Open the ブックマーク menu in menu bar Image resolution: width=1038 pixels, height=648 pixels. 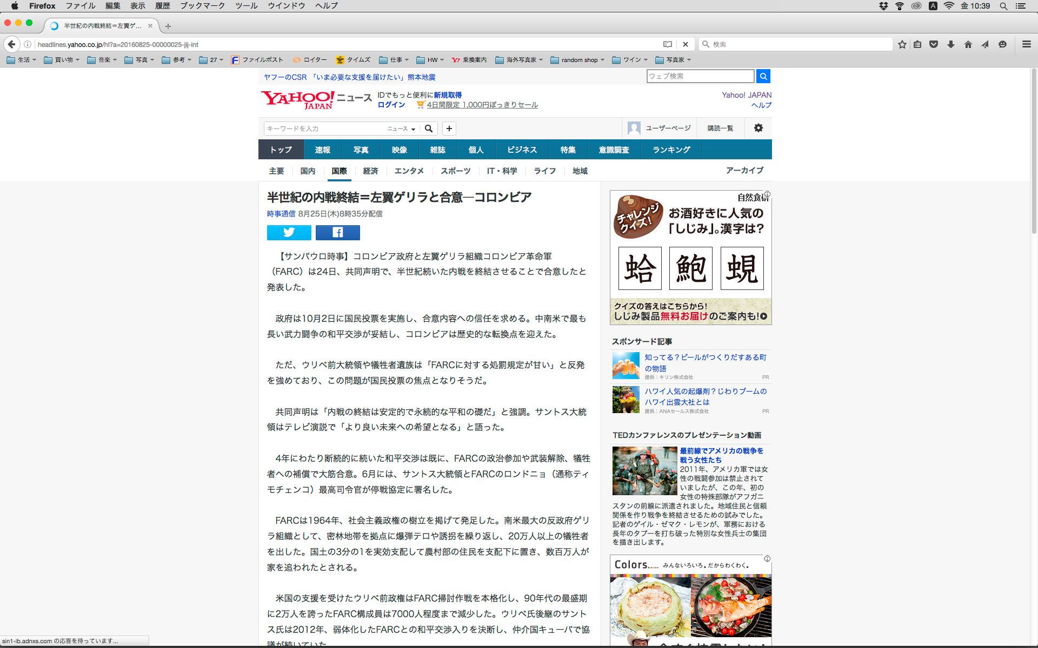(202, 6)
